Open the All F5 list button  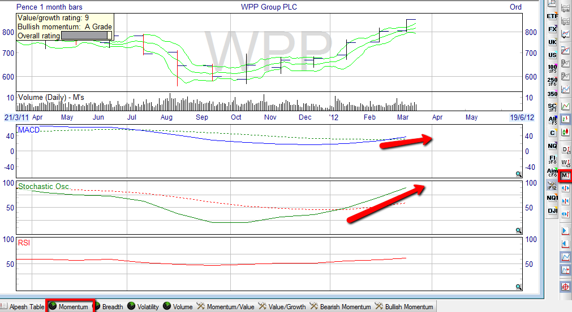(x=552, y=120)
